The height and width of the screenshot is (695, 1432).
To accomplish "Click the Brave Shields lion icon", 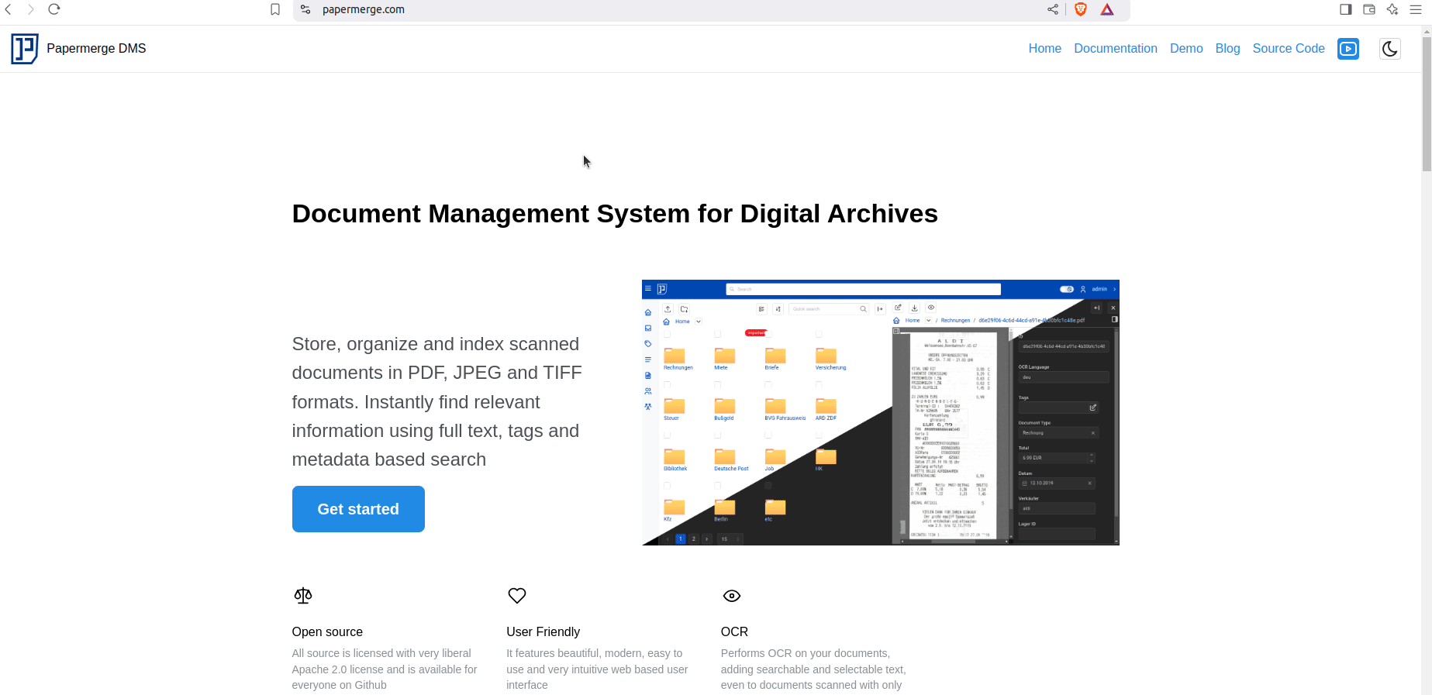I will point(1081,9).
